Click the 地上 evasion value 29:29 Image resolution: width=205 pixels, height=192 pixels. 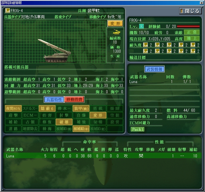coord(88,86)
